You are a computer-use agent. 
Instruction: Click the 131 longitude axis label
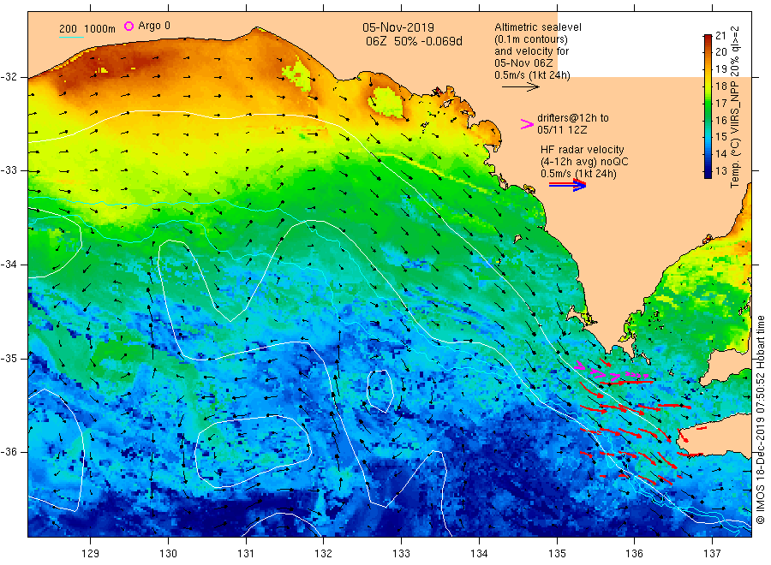(x=246, y=554)
